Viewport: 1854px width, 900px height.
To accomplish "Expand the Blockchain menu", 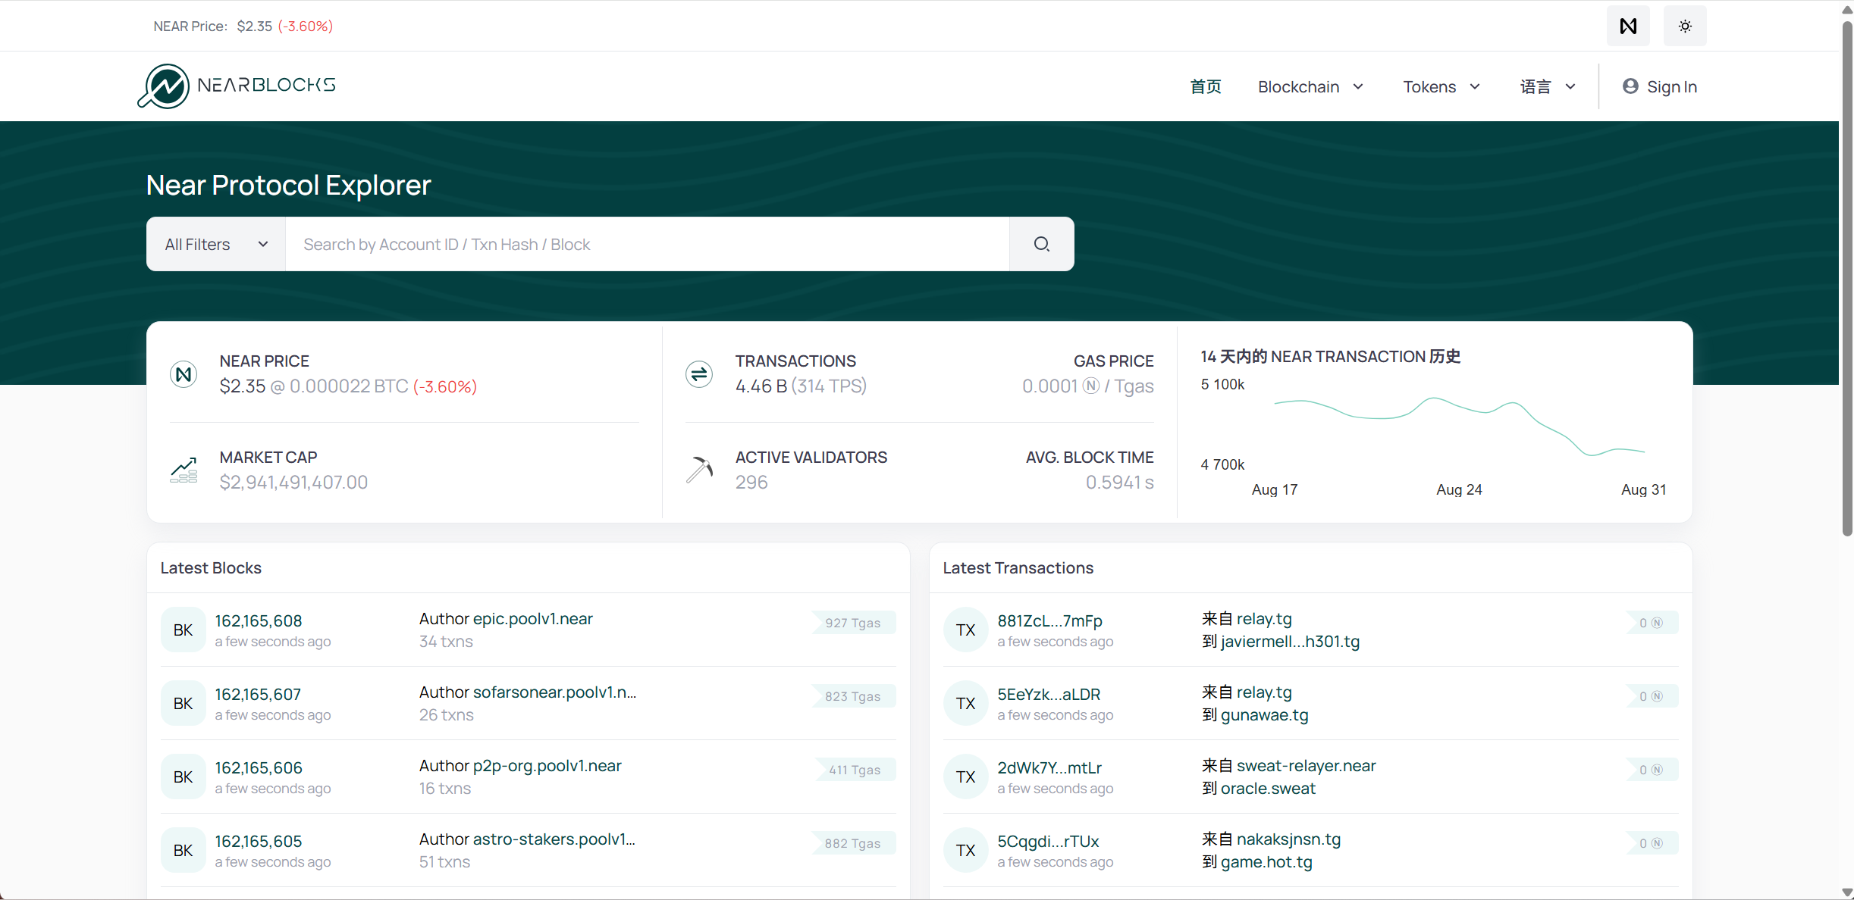I will [x=1310, y=86].
